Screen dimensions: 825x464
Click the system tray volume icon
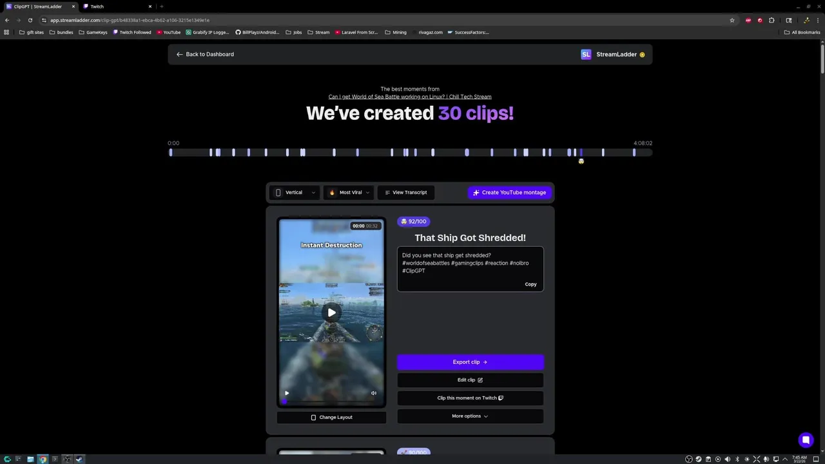click(728, 459)
